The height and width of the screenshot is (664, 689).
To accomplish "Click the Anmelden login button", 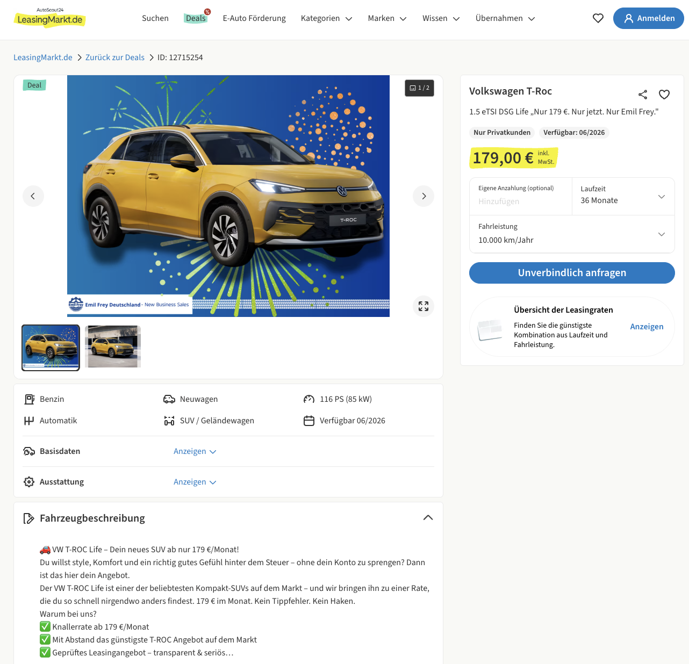I will 648,18.
